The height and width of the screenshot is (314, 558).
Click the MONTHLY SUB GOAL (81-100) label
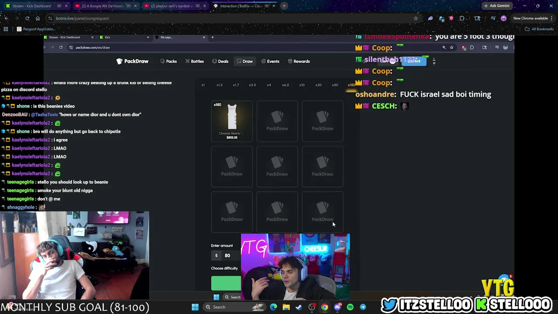pyautogui.click(x=75, y=307)
